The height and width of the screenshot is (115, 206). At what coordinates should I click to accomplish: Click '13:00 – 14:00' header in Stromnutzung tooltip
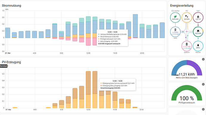(112, 32)
